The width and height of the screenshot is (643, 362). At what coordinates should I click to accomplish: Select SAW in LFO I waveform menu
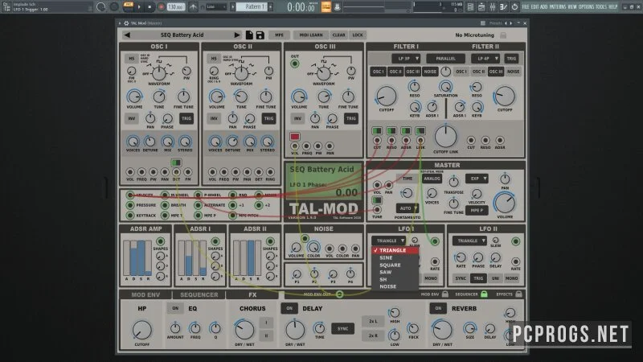[x=395, y=272]
